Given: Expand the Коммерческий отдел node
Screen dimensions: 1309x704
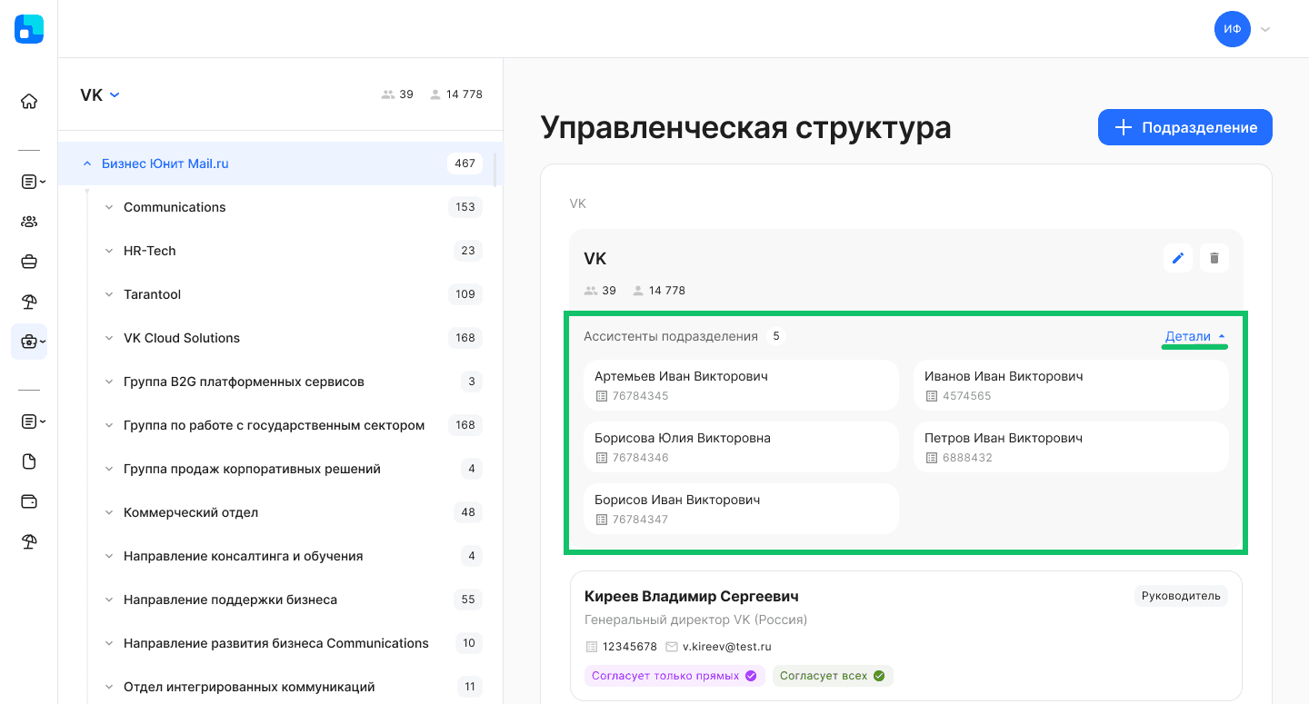Looking at the screenshot, I should [109, 512].
